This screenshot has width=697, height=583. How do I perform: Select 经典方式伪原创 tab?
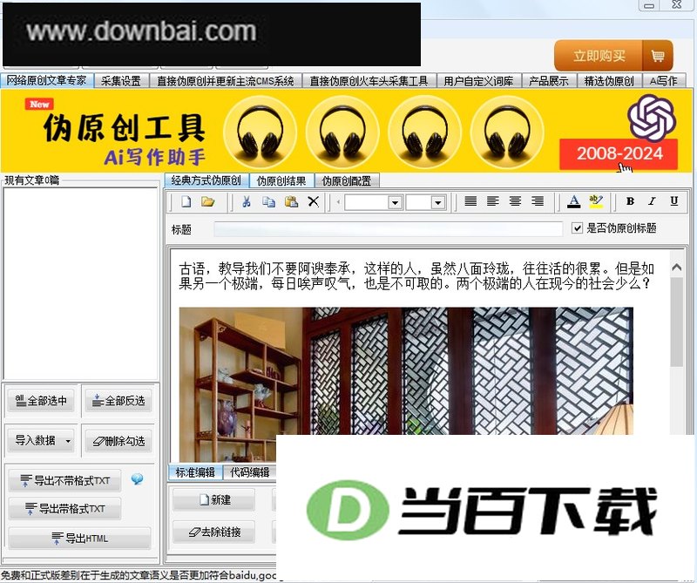206,180
